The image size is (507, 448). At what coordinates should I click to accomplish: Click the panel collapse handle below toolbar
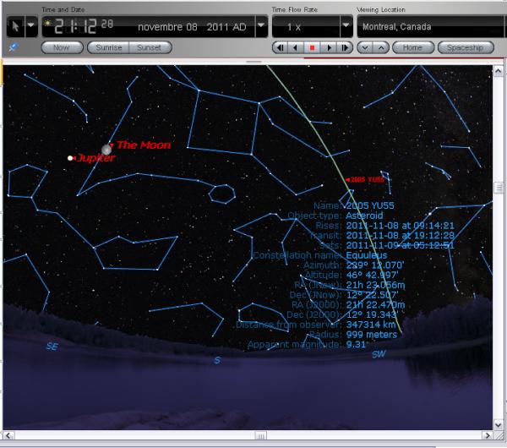tap(253, 62)
